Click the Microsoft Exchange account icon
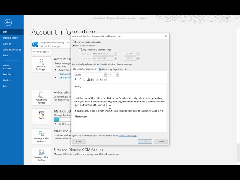The height and width of the screenshot is (180, 240). (x=35, y=44)
